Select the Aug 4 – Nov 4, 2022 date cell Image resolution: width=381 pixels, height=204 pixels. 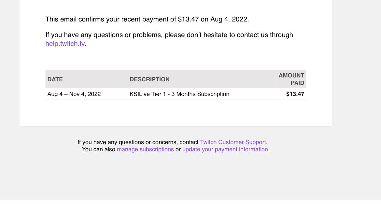[74, 94]
